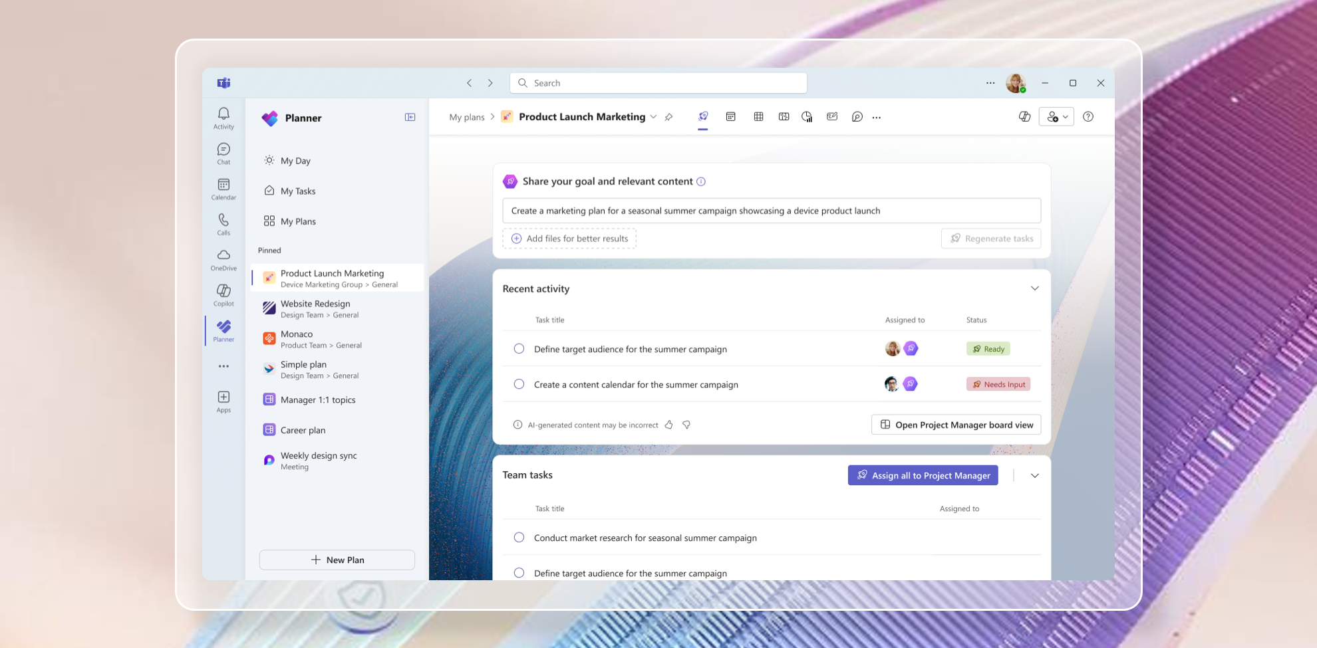Mark 'Define target audience' task complete
The width and height of the screenshot is (1317, 648).
coord(519,348)
